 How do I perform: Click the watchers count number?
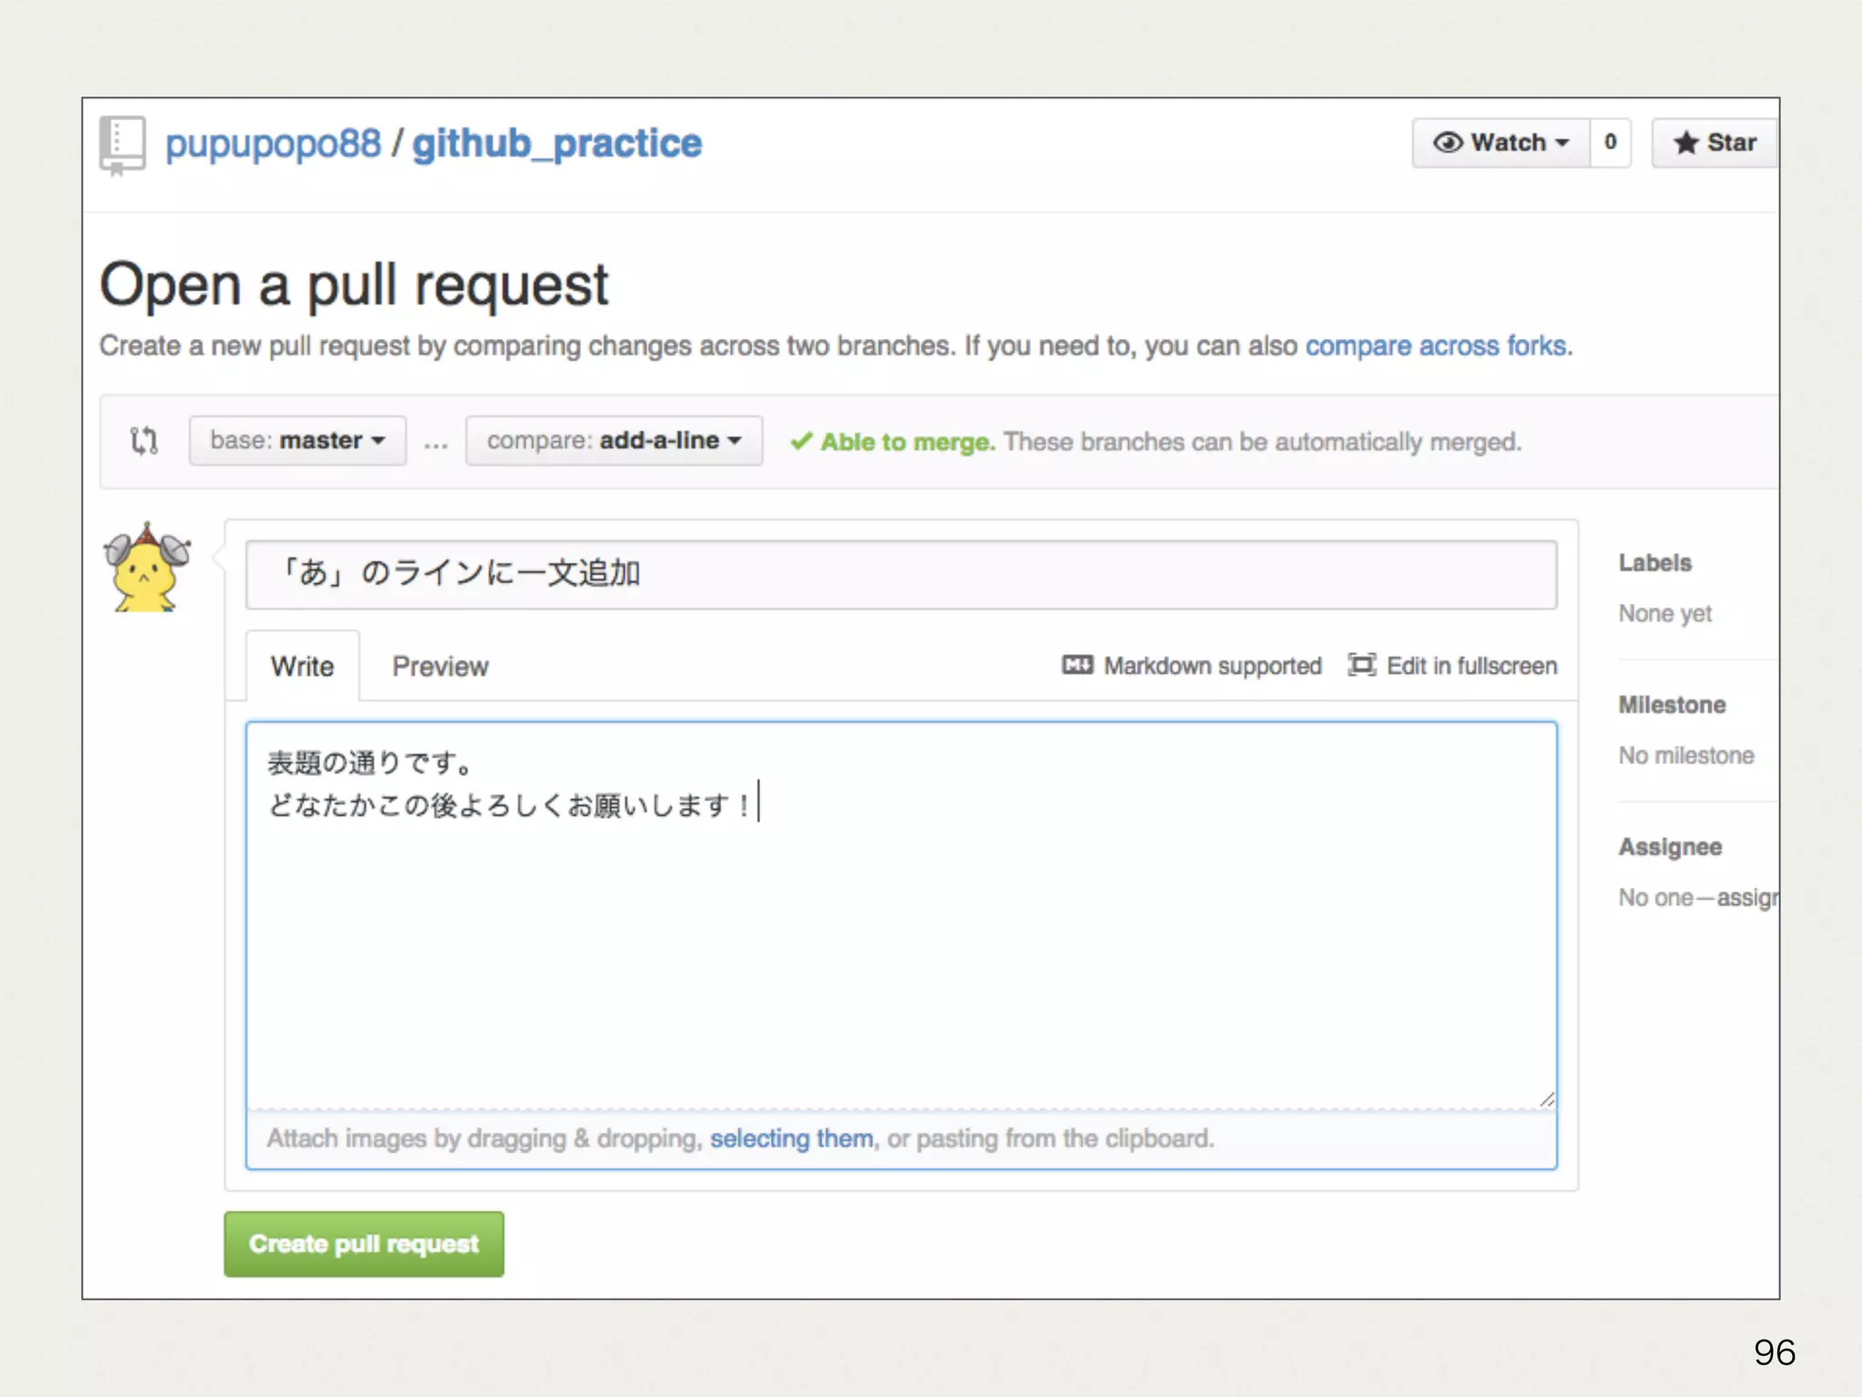click(x=1610, y=143)
